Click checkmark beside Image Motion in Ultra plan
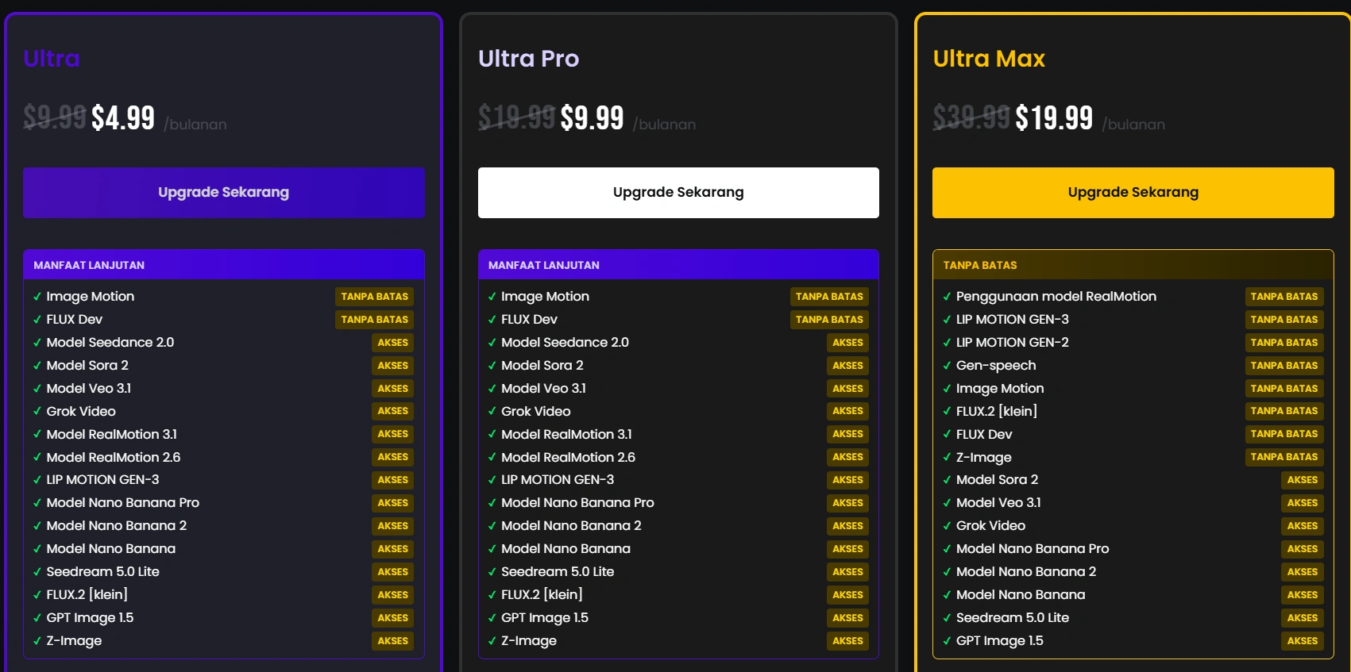Image resolution: width=1351 pixels, height=672 pixels. tap(37, 297)
